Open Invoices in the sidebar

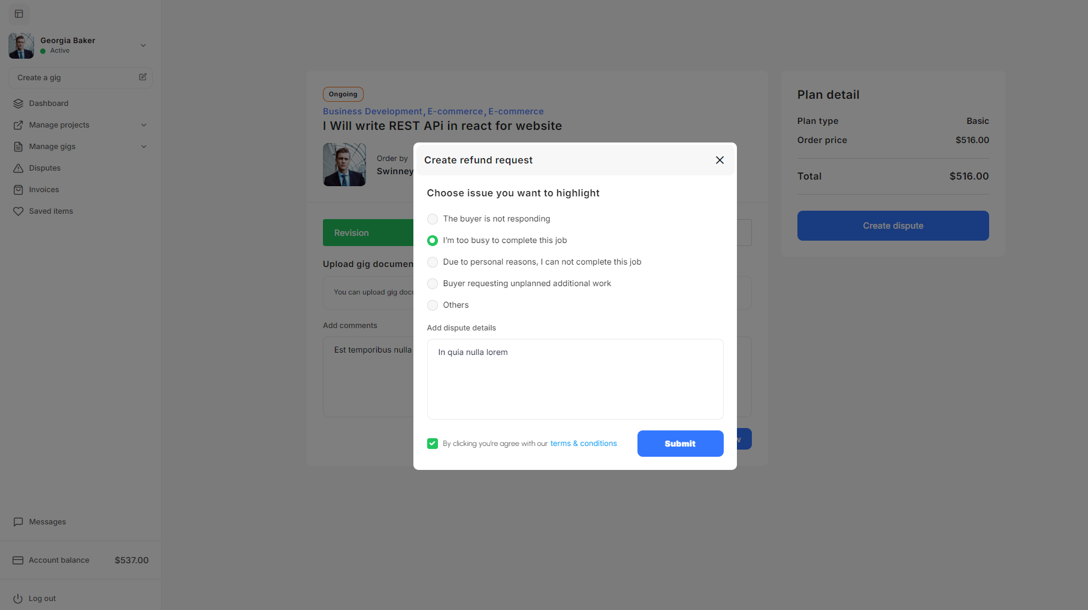click(x=44, y=190)
